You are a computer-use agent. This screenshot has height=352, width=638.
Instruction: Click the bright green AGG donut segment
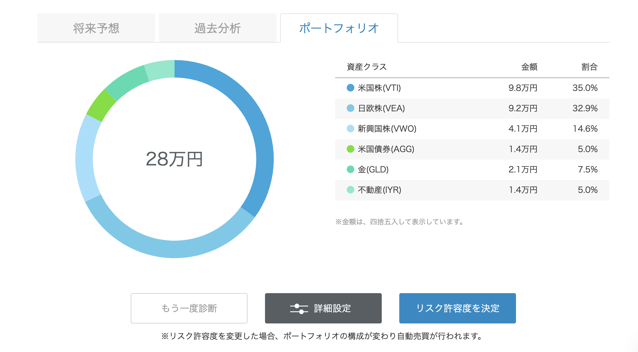[101, 105]
